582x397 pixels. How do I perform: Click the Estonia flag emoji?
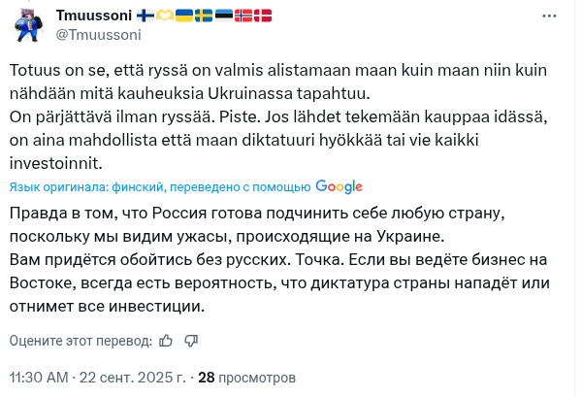pos(222,16)
